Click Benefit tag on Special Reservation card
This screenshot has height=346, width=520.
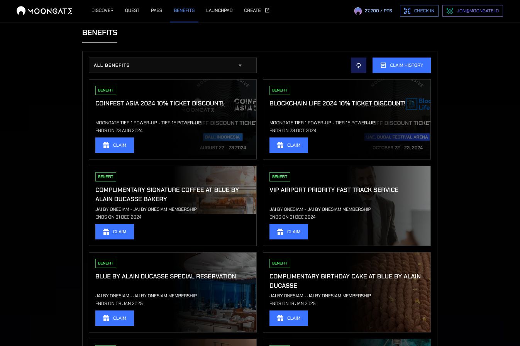pyautogui.click(x=106, y=263)
